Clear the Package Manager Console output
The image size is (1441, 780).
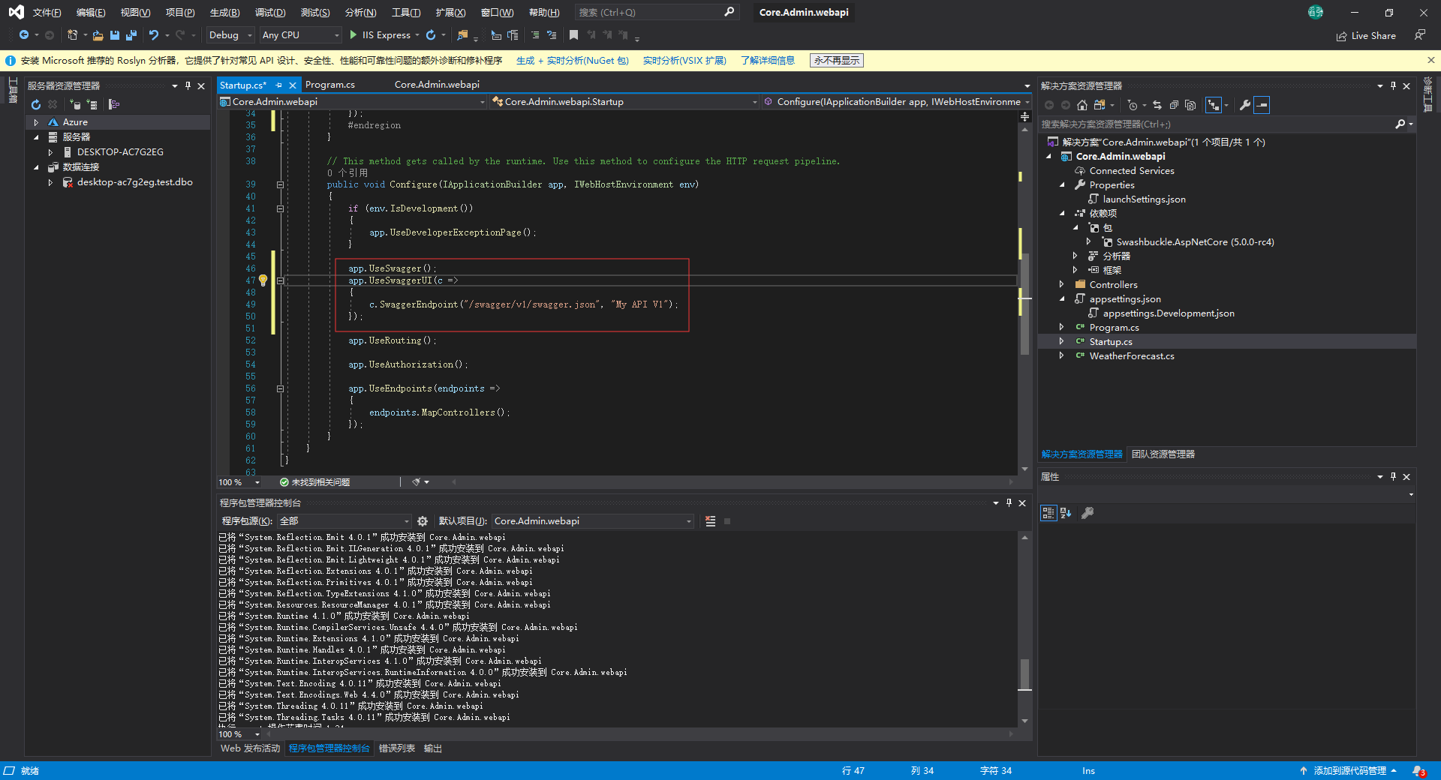coord(710,521)
